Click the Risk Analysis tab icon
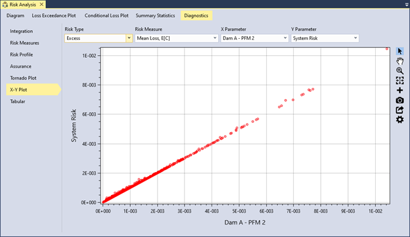 point(5,5)
